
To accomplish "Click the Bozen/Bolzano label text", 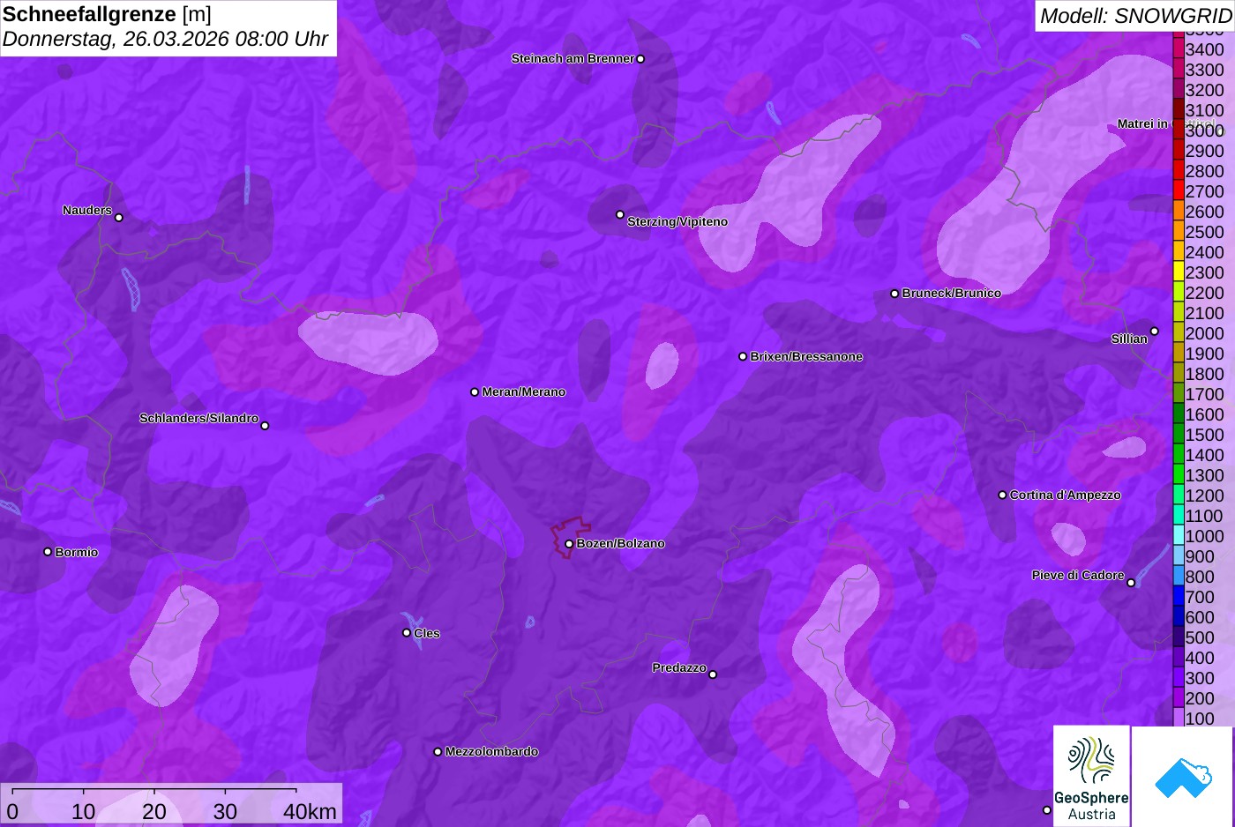I will point(621,544).
